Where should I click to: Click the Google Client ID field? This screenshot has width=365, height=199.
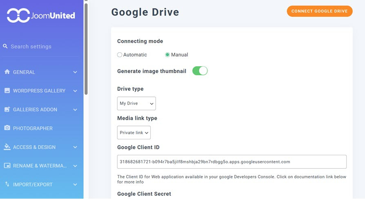[x=231, y=162]
